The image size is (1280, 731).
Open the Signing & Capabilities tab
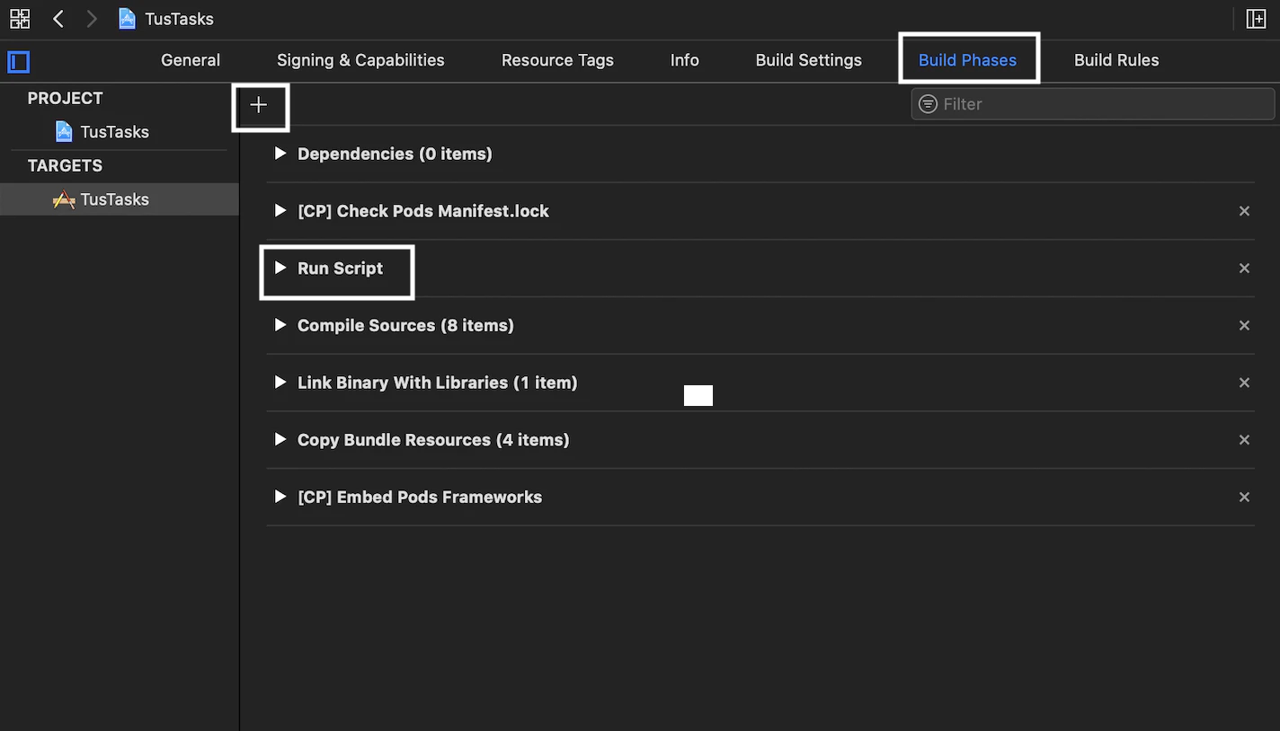[360, 60]
